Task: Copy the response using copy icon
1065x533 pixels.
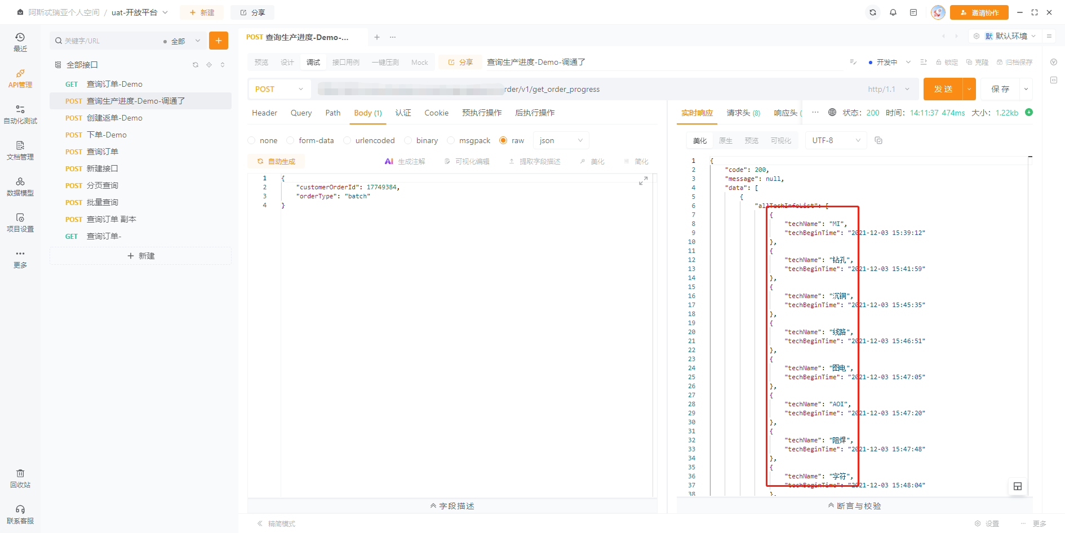Action: 878,140
